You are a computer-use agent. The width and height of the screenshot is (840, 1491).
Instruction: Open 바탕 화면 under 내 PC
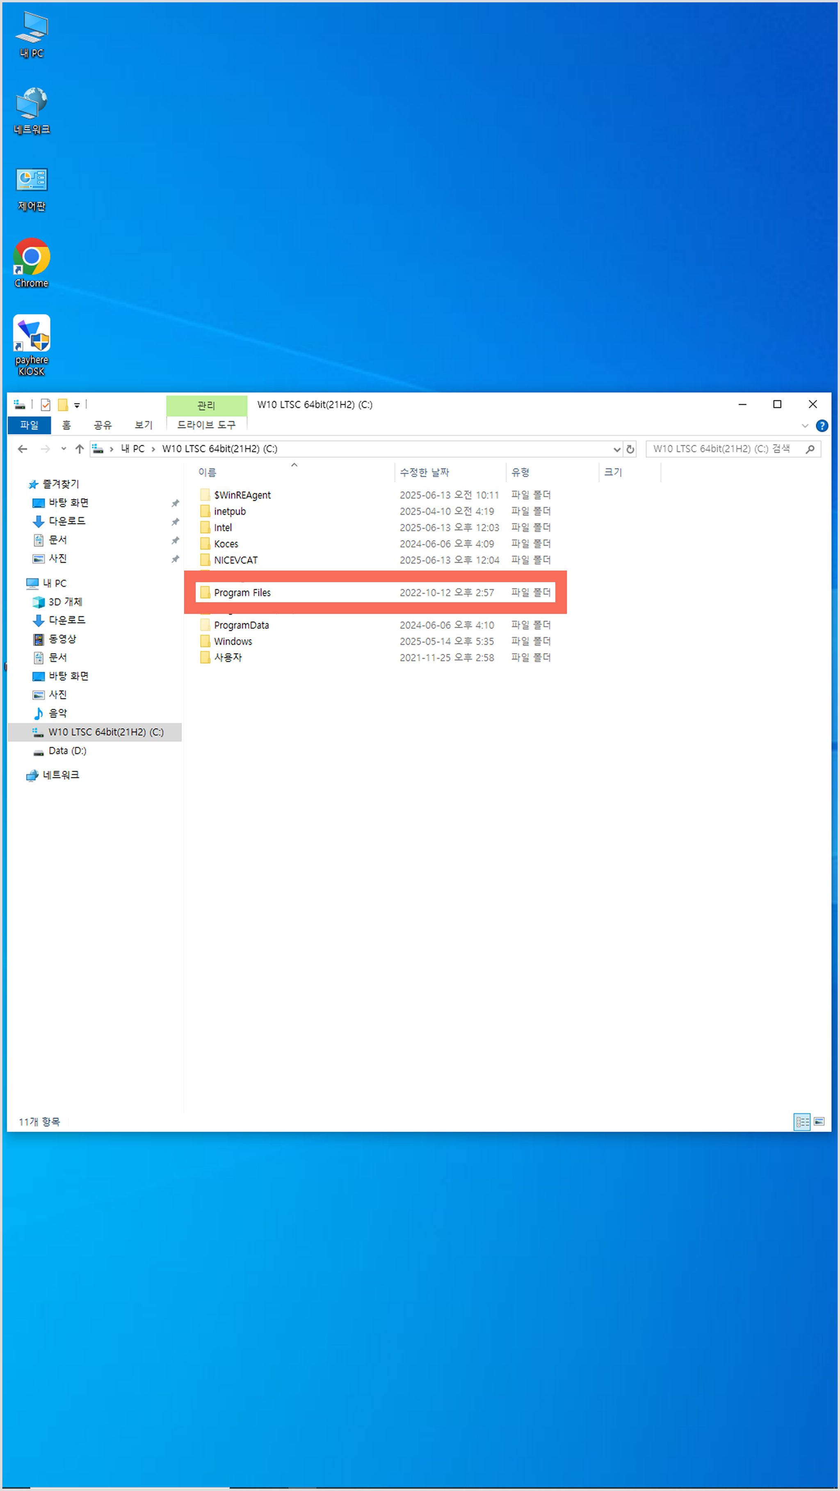tap(68, 675)
